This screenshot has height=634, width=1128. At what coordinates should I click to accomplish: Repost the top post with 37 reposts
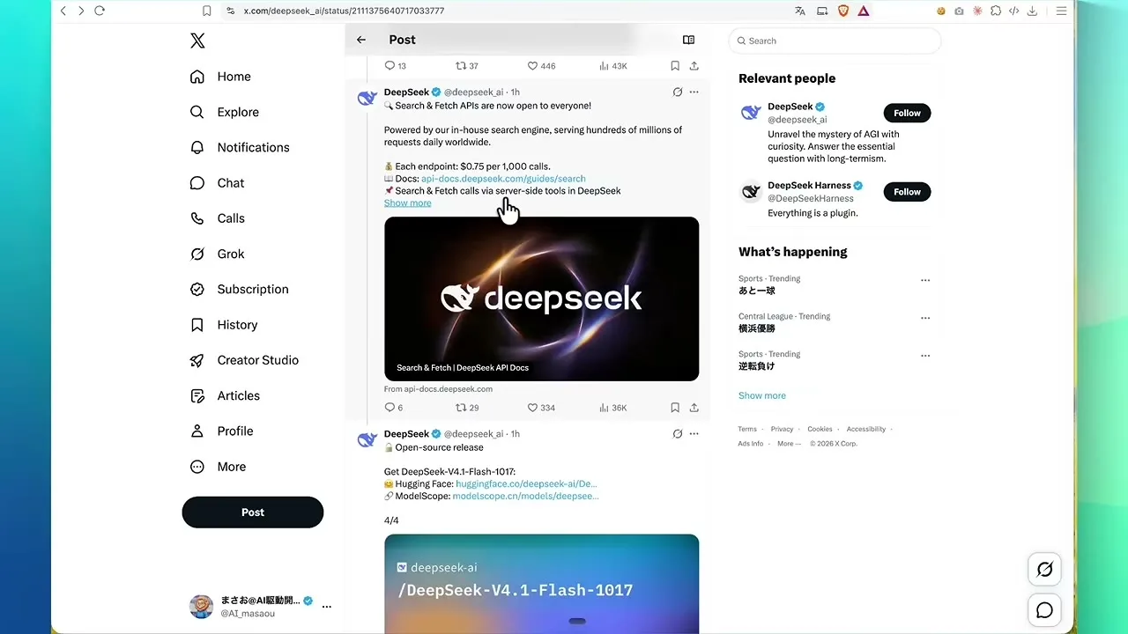[x=467, y=66]
